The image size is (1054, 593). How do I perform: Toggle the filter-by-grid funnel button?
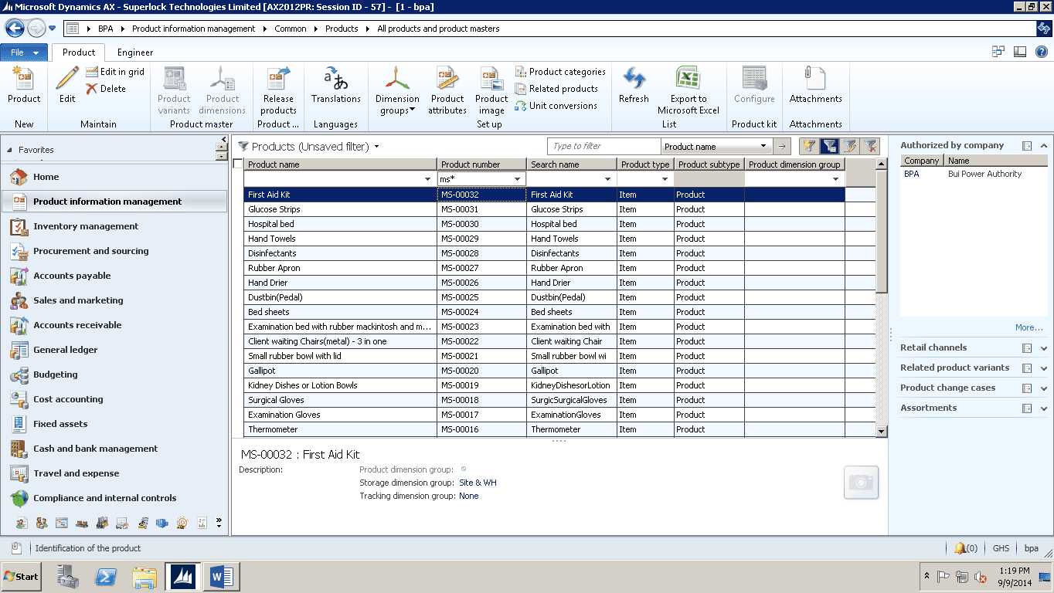[x=829, y=146]
